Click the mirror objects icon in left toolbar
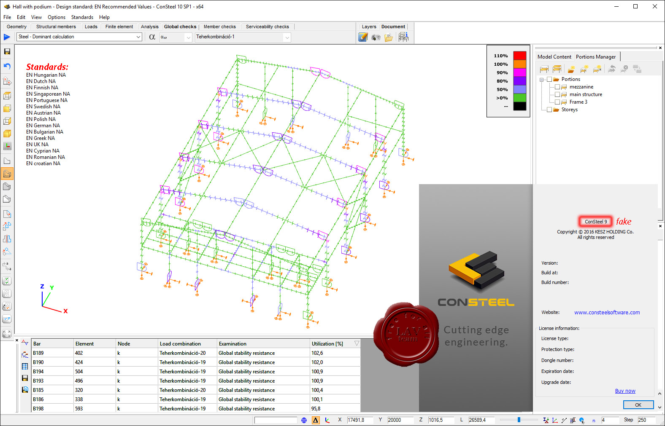The height and width of the screenshot is (426, 665). (x=7, y=239)
